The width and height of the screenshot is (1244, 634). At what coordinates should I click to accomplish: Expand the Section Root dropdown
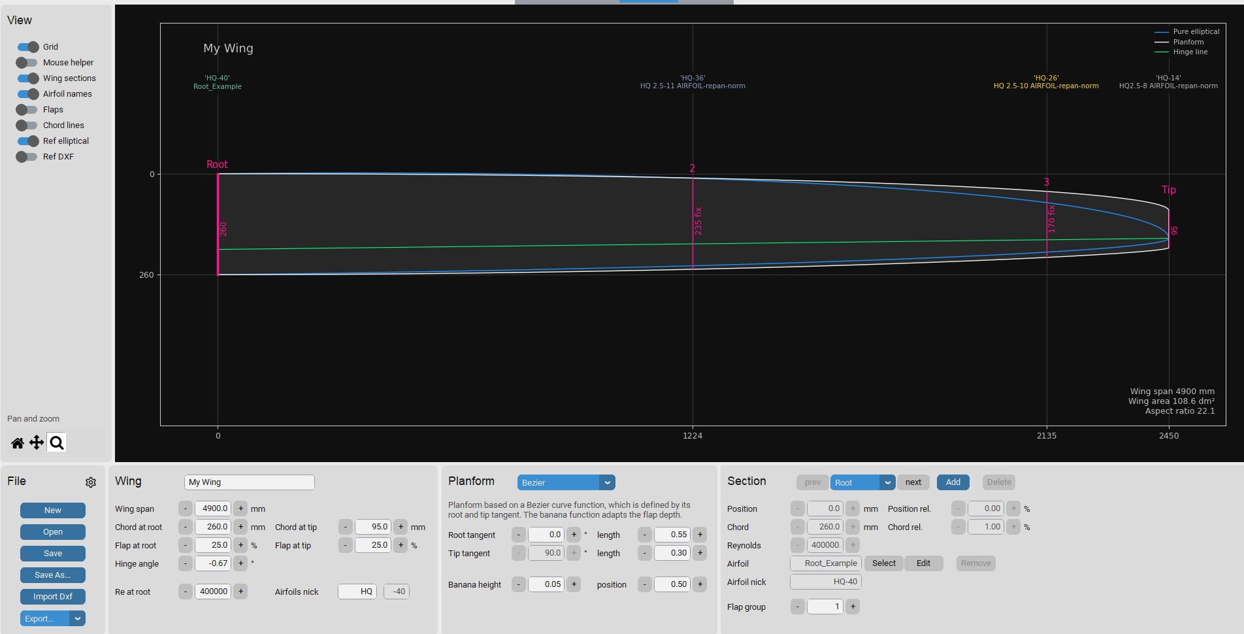click(862, 482)
